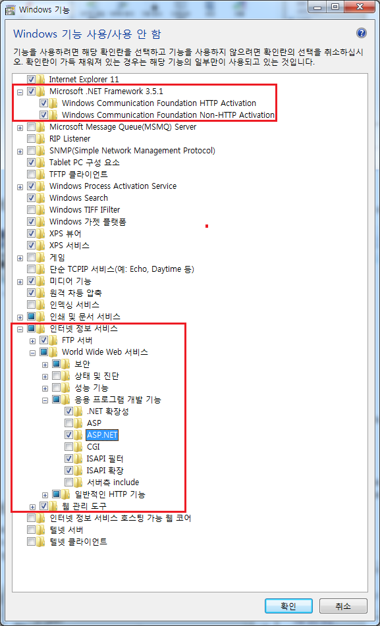Enable Windows TIFF IFilter checkbox

click(31, 209)
